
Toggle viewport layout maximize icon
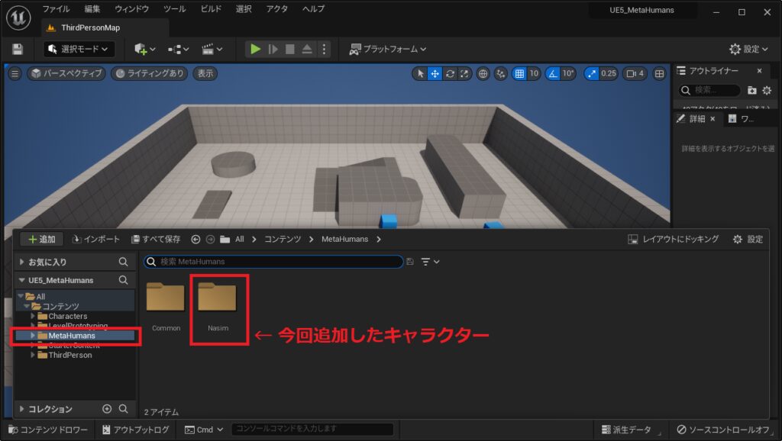point(659,74)
